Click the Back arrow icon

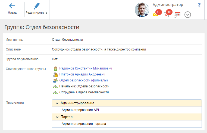pyautogui.click(x=12, y=6)
